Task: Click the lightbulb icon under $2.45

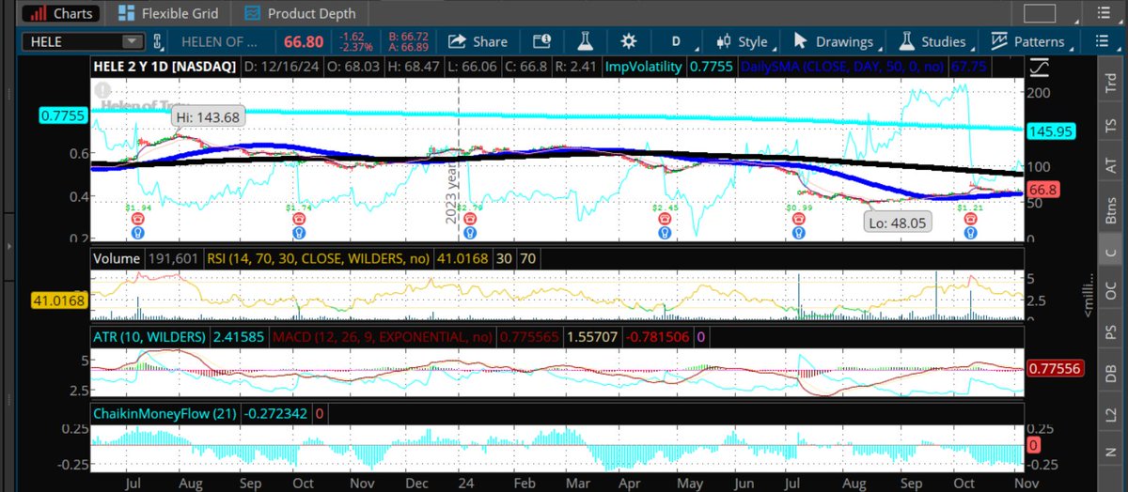Action: [665, 231]
